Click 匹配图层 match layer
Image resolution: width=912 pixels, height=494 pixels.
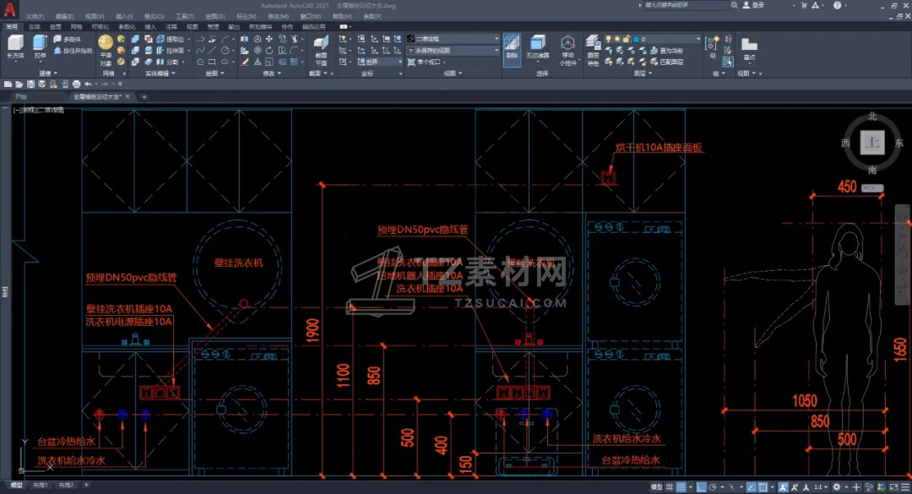(666, 62)
